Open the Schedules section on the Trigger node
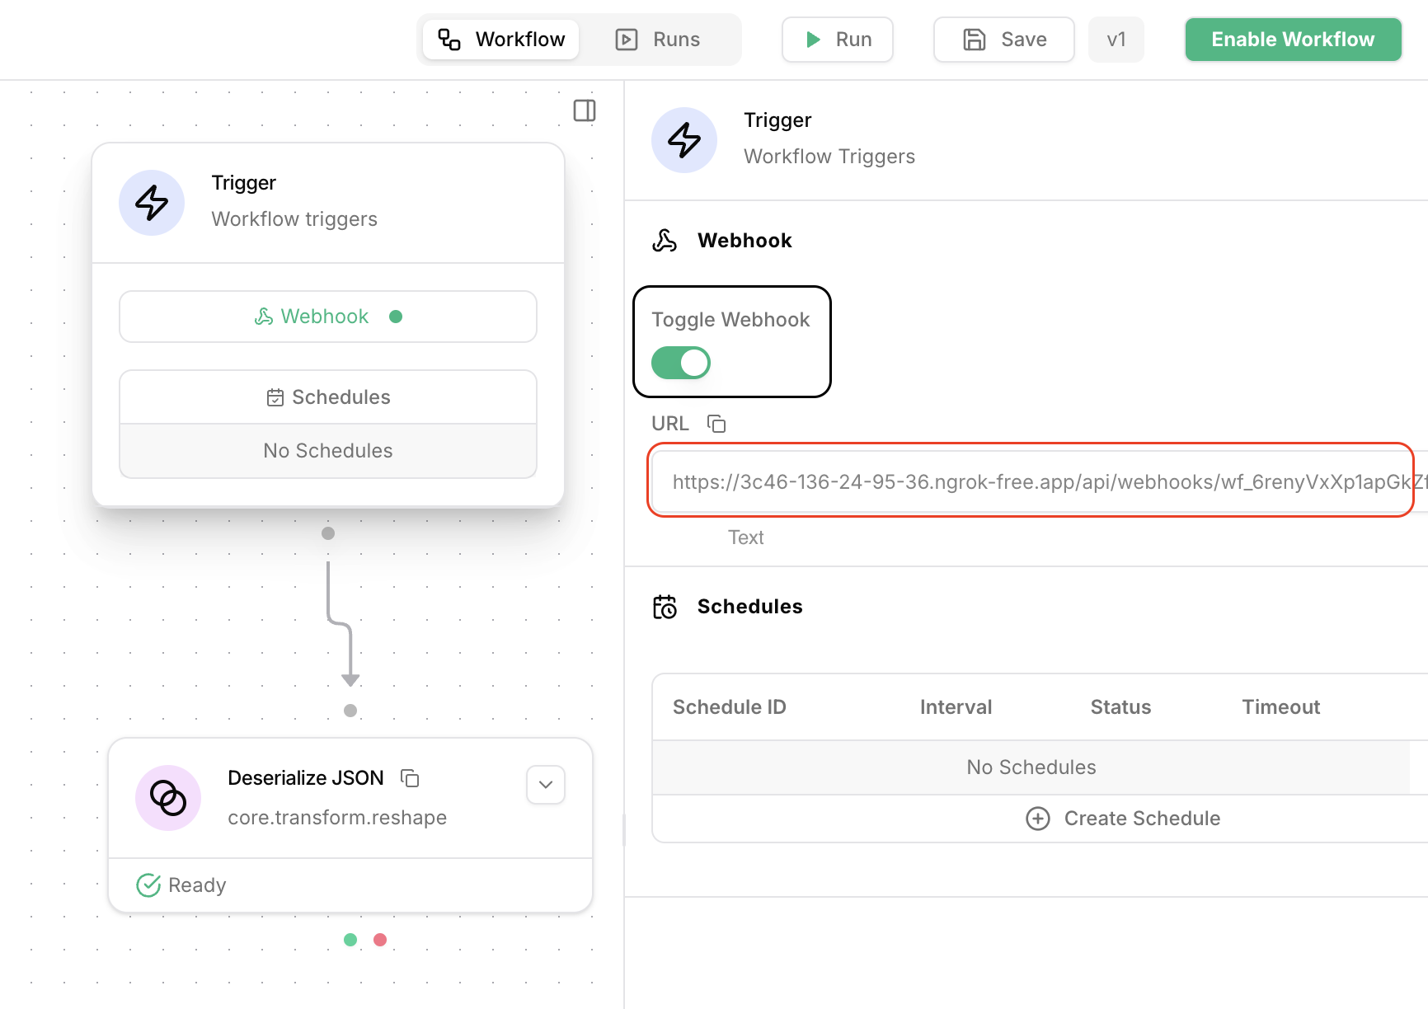The height and width of the screenshot is (1009, 1428). (327, 397)
